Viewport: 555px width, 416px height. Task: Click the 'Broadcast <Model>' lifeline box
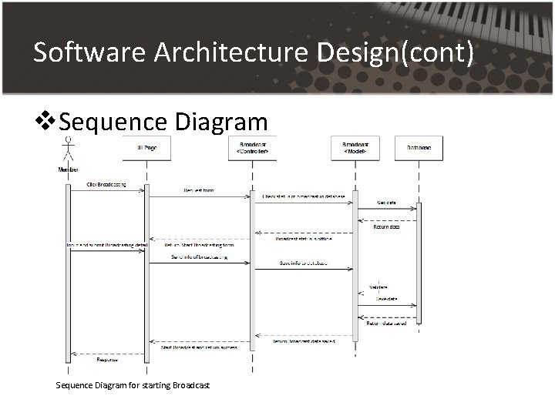355,148
